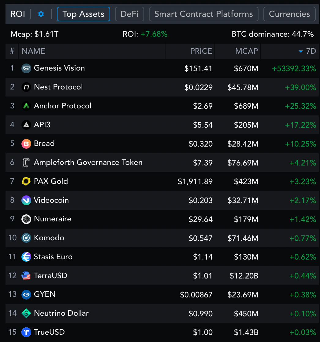Image resolution: width=320 pixels, height=342 pixels.
Task: Open GYEN asset name
Action: (45, 294)
